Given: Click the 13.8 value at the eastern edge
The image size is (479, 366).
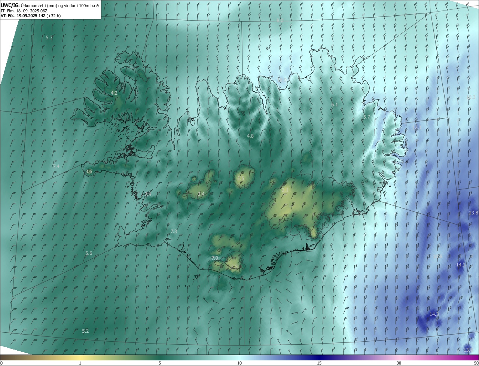Looking at the screenshot, I should 473,213.
